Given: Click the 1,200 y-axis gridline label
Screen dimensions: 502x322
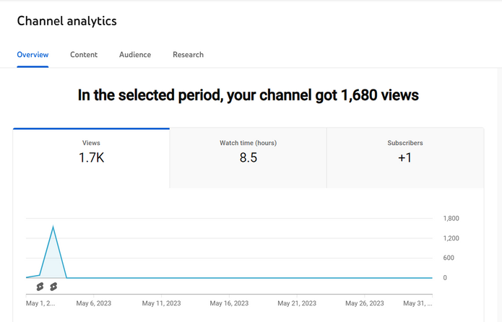Looking at the screenshot, I should 451,238.
